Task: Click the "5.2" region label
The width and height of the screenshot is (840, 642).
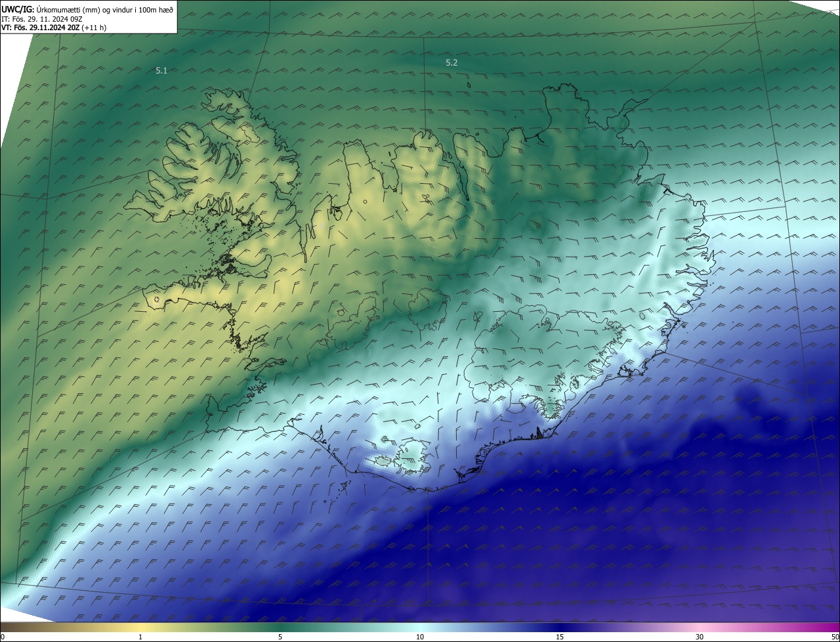Action: point(451,62)
